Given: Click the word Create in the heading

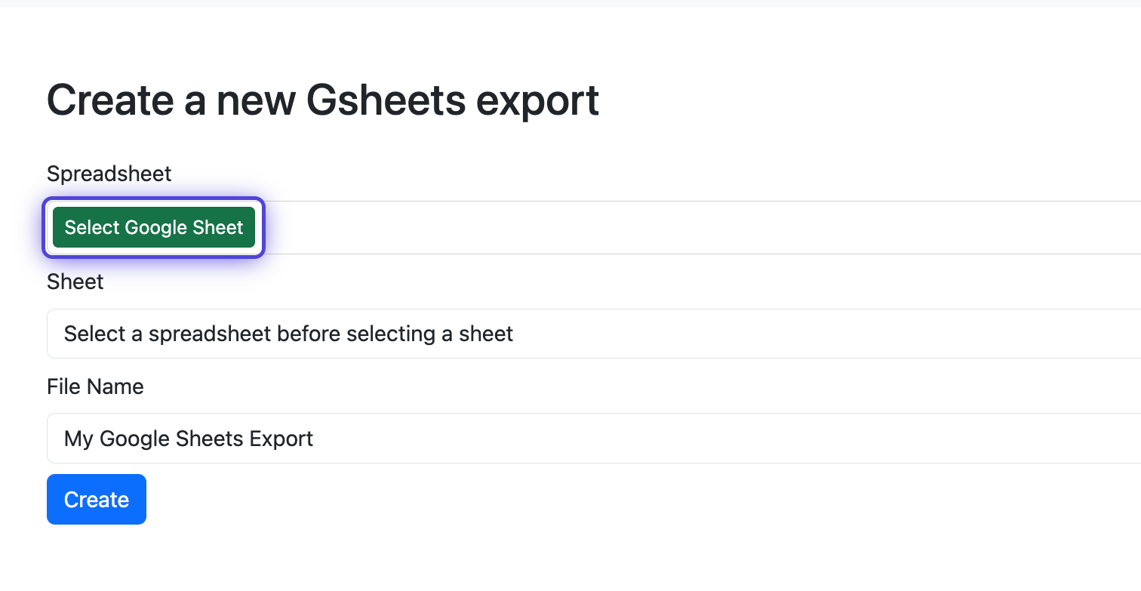Looking at the screenshot, I should point(110,100).
